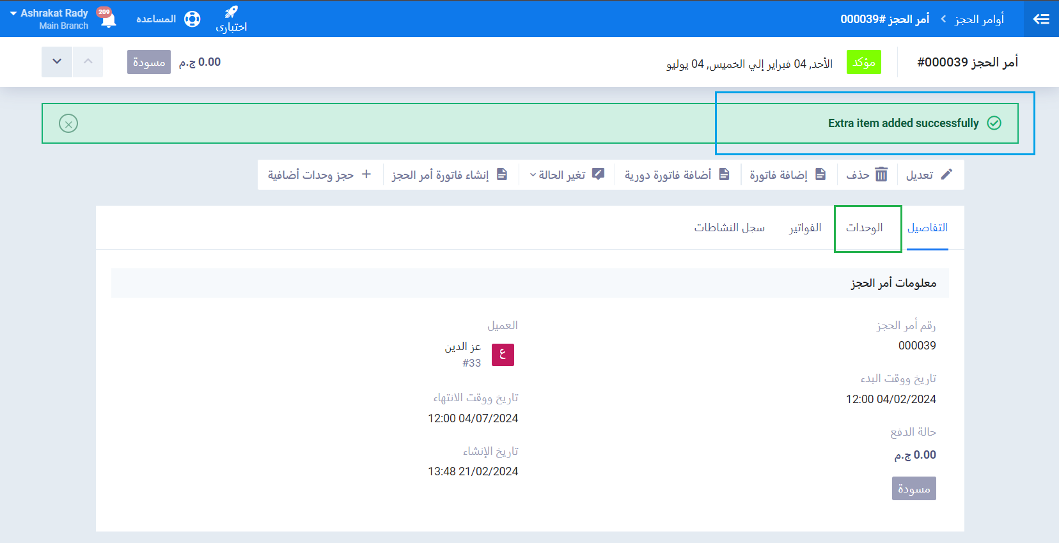Image resolution: width=1059 pixels, height=543 pixels.
Task: Go to previous record with up chevron
Action: (x=88, y=62)
